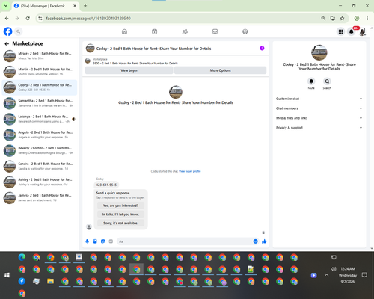Click the Codey listing photo in right panel
Image resolution: width=374 pixels, height=299 pixels.
click(319, 52)
